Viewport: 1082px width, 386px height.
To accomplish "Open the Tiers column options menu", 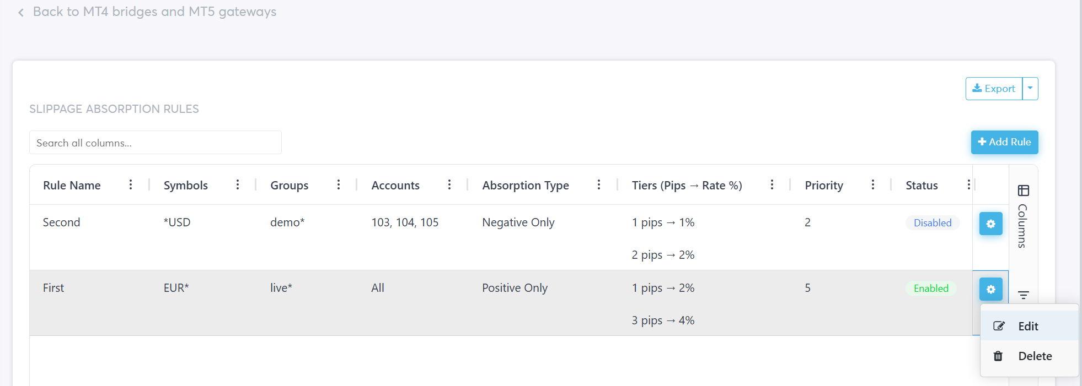I will tap(772, 185).
